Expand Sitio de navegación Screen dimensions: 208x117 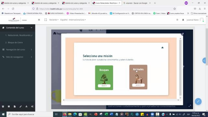(18, 57)
